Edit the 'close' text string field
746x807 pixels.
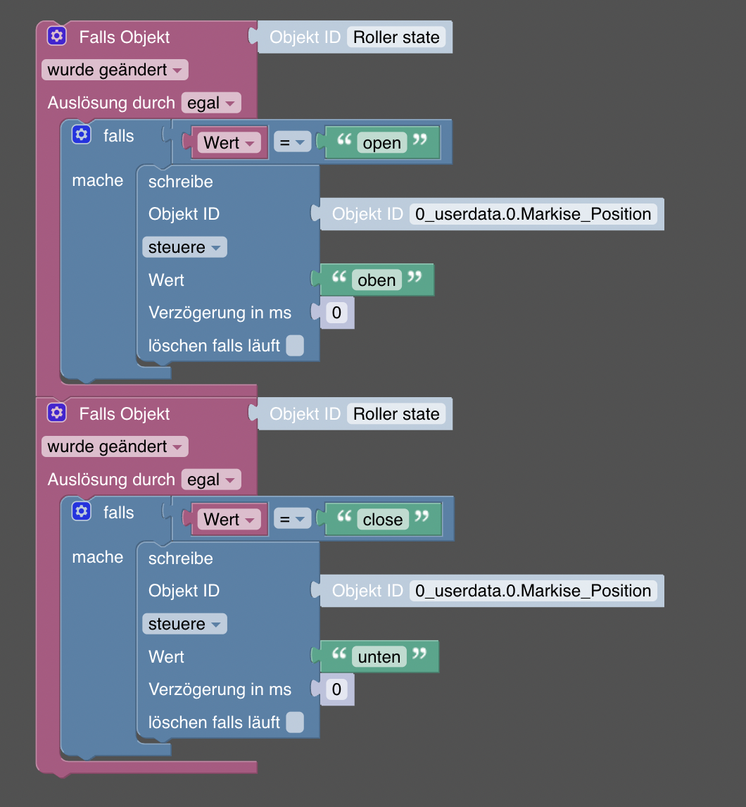(x=383, y=519)
